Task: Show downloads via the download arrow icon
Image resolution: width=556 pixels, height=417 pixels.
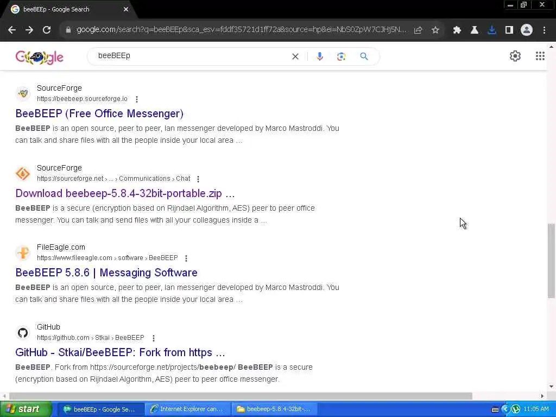Action: click(492, 30)
